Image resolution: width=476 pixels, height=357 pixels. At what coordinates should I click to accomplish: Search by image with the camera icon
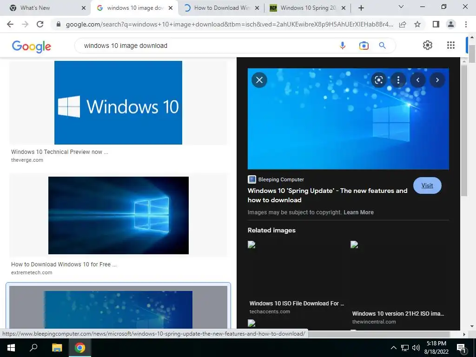pos(364,46)
